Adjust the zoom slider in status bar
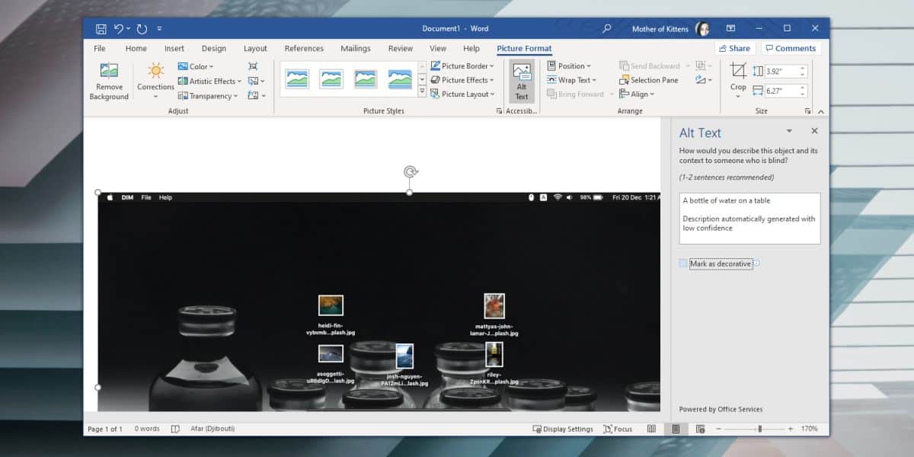Viewport: 914px width, 457px height. 759,429
